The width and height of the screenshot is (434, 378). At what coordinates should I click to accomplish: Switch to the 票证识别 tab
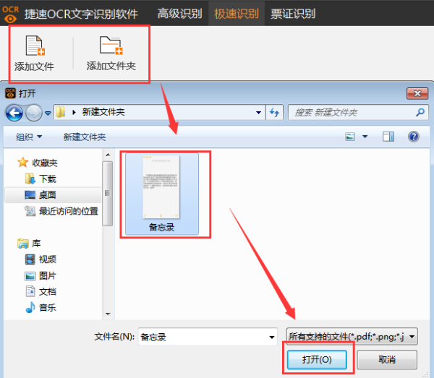[x=292, y=13]
